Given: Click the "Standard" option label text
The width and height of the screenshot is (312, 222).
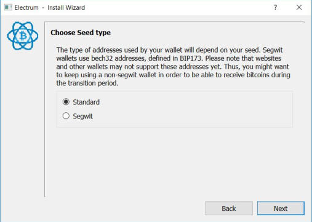Looking at the screenshot, I should tap(86, 102).
